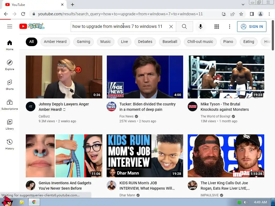
Task: Select the Chill-out music chip
Action: 200,42
